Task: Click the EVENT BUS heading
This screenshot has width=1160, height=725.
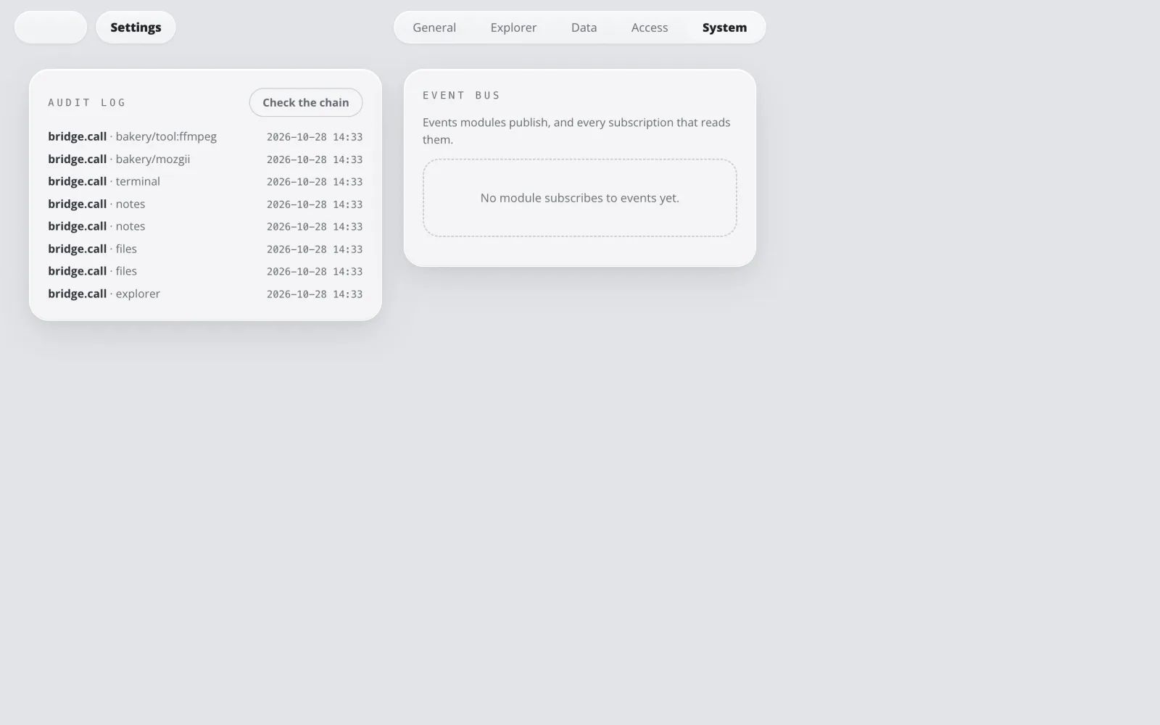Action: pos(462,95)
